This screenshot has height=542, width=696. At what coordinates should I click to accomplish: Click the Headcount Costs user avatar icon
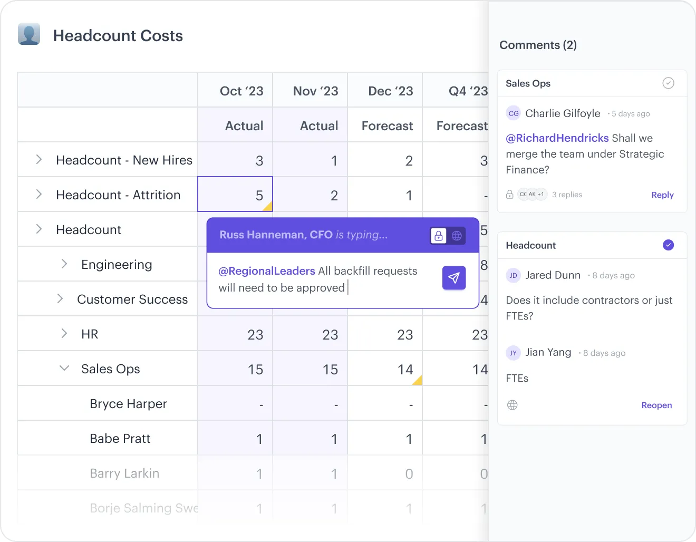point(29,34)
